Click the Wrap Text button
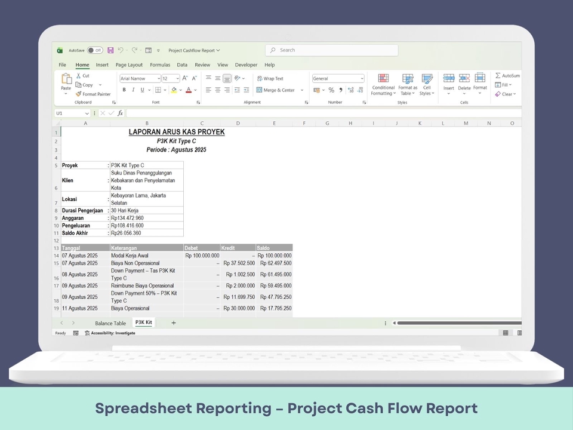 point(270,78)
